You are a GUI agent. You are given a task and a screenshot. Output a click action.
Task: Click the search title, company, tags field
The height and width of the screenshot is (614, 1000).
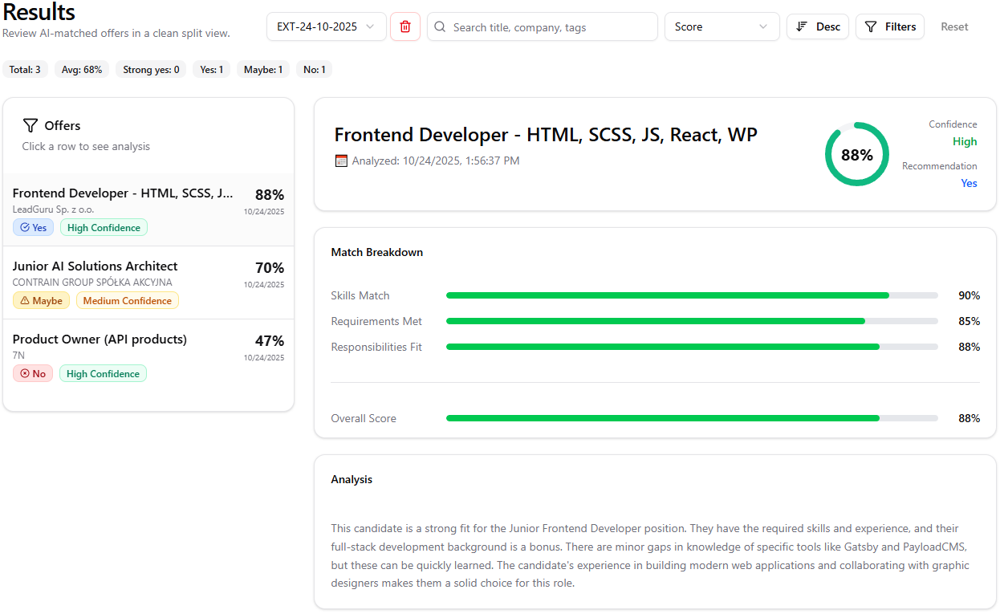(543, 26)
